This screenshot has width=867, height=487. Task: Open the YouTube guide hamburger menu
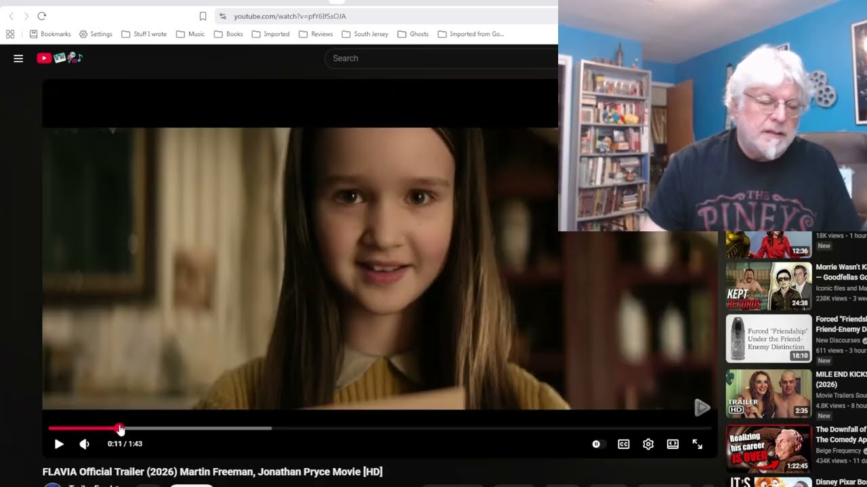click(x=18, y=58)
